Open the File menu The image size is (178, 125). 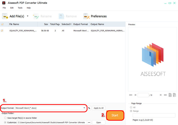pyautogui.click(x=4, y=8)
